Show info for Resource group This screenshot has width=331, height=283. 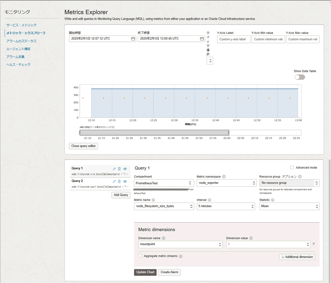300,177
